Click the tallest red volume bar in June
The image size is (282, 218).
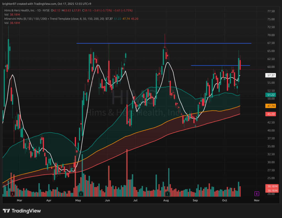(127, 171)
